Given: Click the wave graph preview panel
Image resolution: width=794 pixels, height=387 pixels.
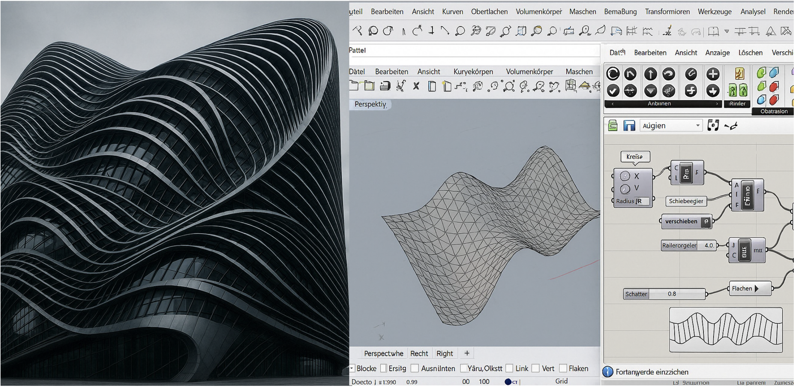Looking at the screenshot, I should pyautogui.click(x=726, y=330).
